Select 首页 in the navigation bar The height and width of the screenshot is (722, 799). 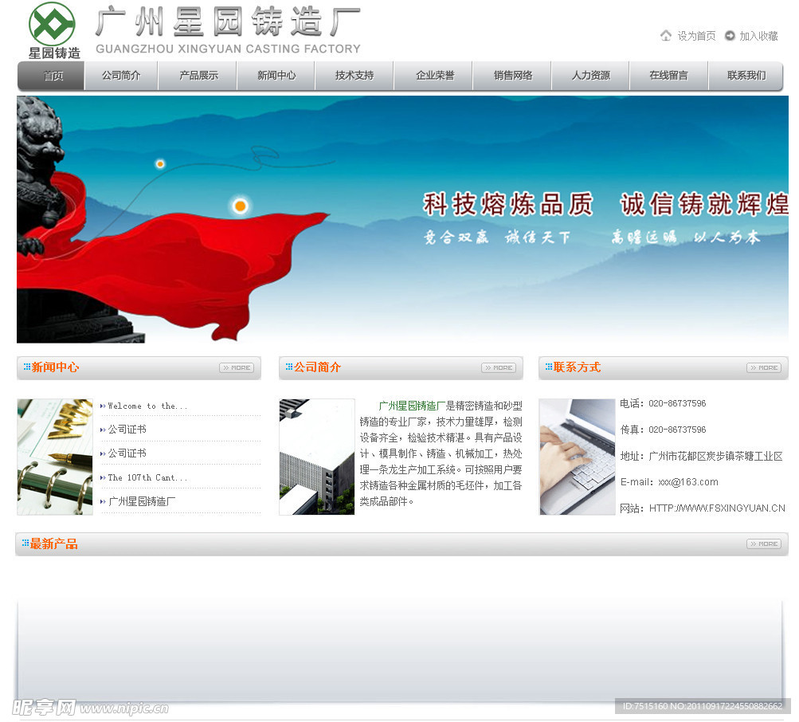53,76
